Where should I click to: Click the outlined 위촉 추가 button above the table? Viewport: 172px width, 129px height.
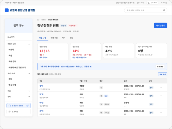[x=163, y=75]
